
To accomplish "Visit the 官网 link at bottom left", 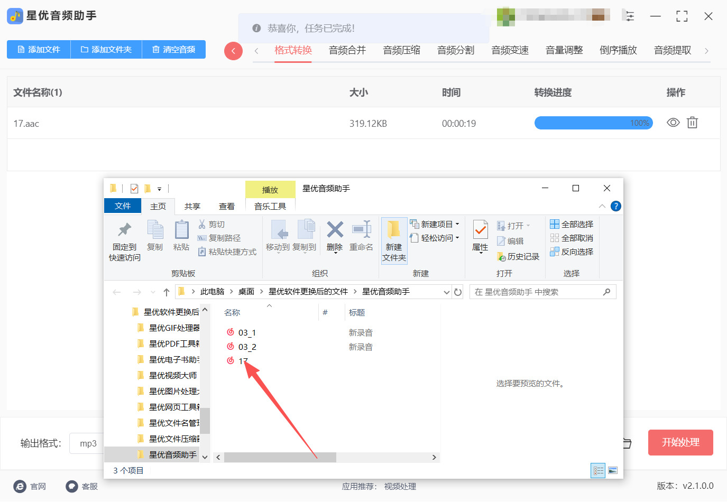I will pyautogui.click(x=30, y=486).
